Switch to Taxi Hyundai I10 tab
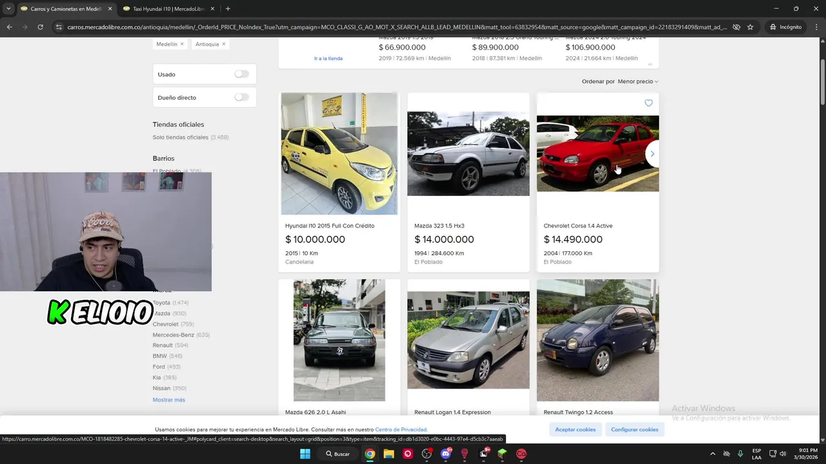The height and width of the screenshot is (464, 826). click(168, 9)
